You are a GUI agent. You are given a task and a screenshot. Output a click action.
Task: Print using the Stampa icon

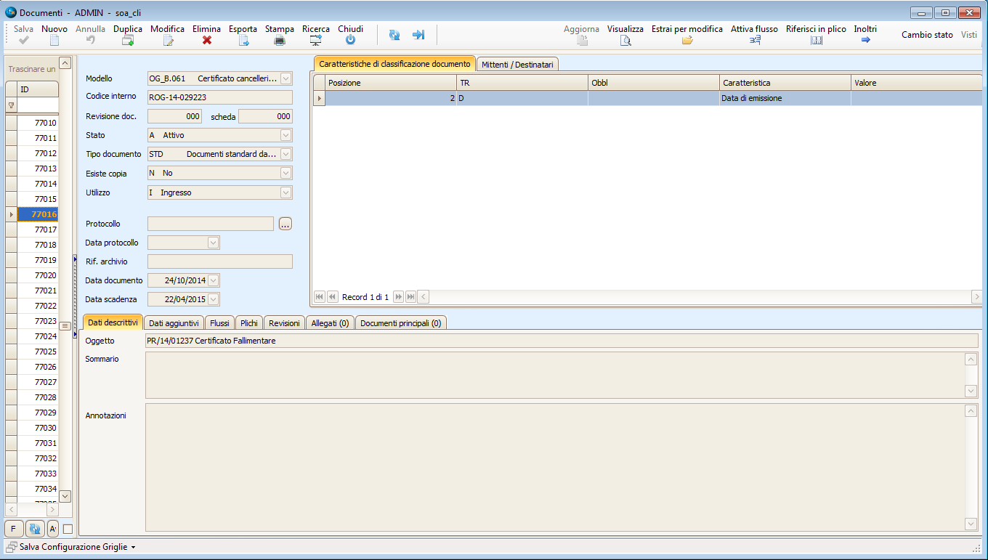280,41
